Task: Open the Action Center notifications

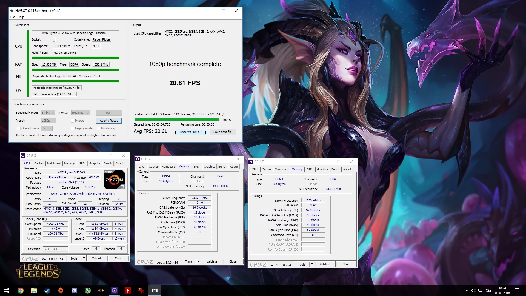Action: pyautogui.click(x=517, y=291)
